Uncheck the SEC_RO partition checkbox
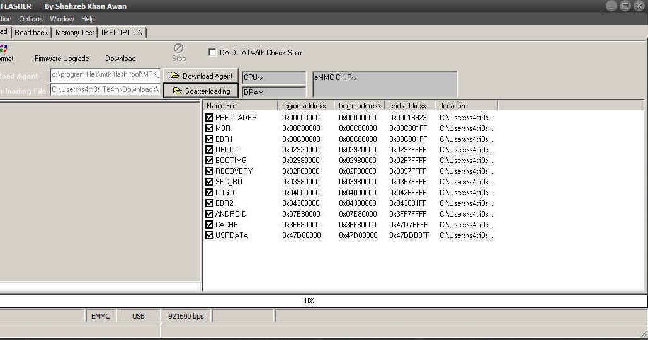Image resolution: width=648 pixels, height=340 pixels. pyautogui.click(x=210, y=182)
